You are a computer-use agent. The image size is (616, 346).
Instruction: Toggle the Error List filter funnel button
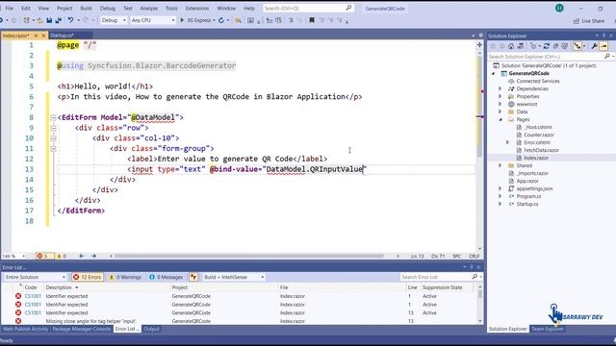(193, 277)
